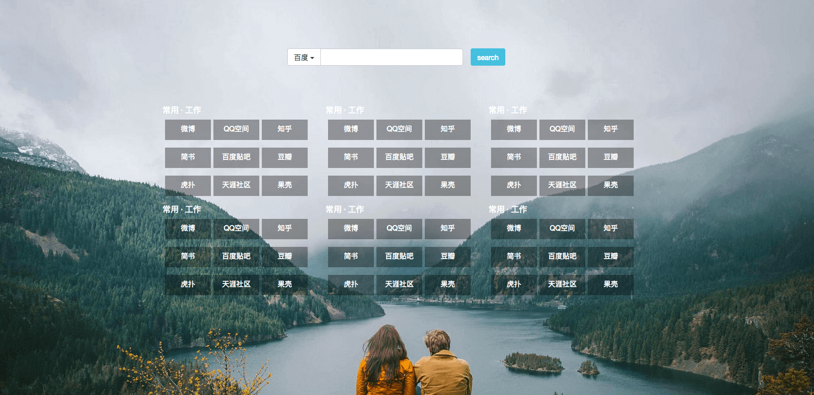Select 百度贴吧 in the top-middle group

click(399, 158)
